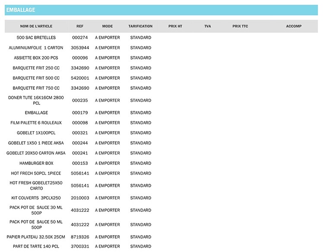Select the HOT FRESH GOBELET25X50 CARTO article
This screenshot has width=324, height=252.
(x=36, y=186)
